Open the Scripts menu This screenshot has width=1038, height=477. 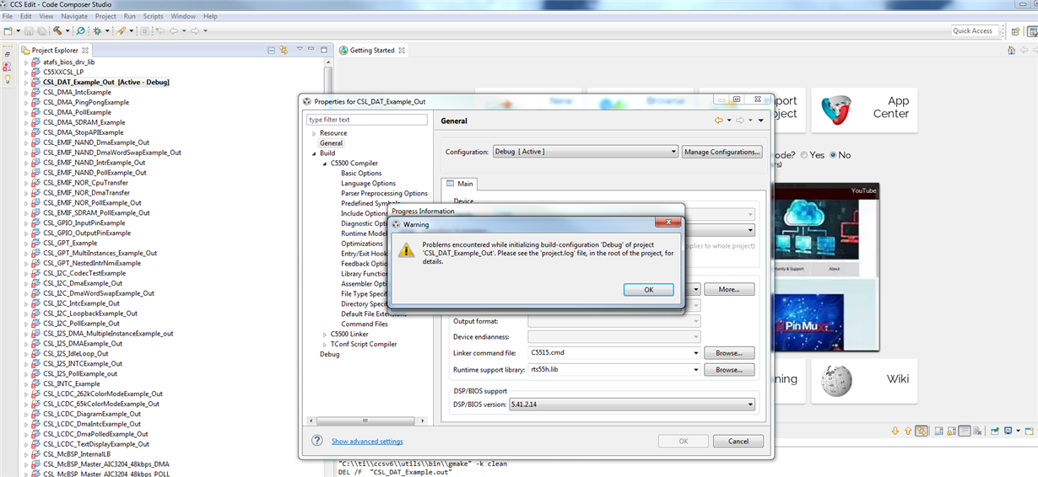pos(153,16)
